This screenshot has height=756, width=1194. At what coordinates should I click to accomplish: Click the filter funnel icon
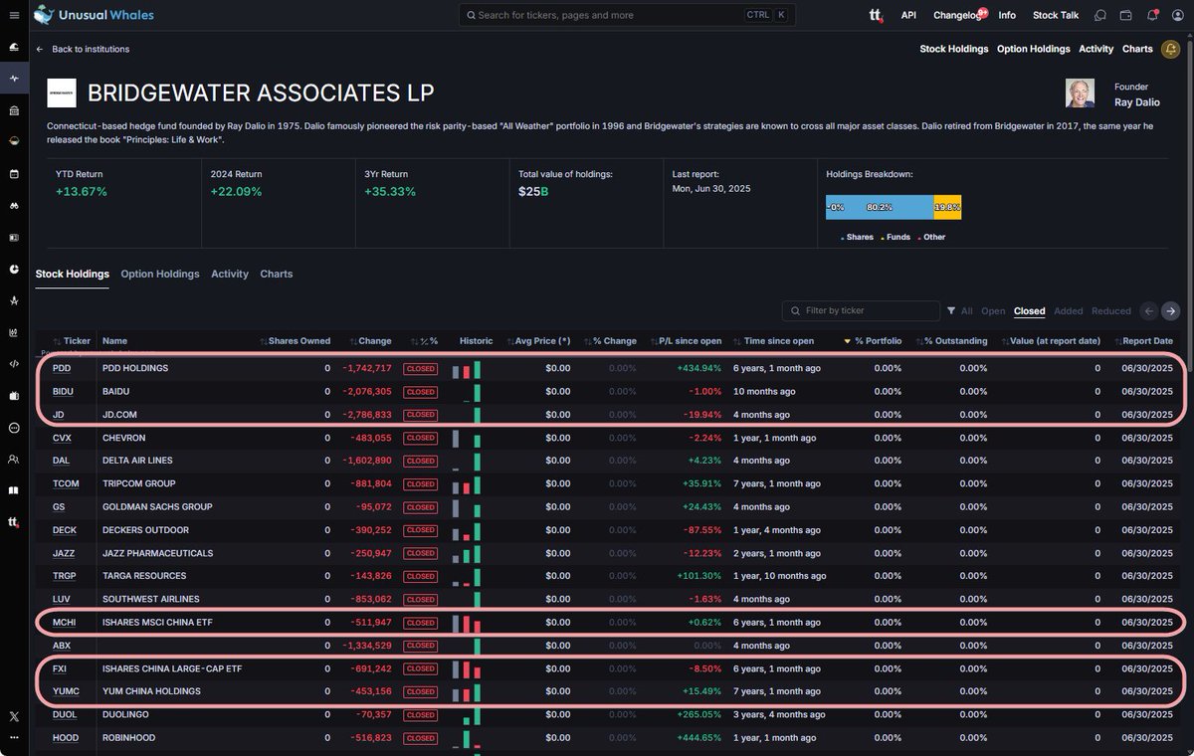coord(951,311)
